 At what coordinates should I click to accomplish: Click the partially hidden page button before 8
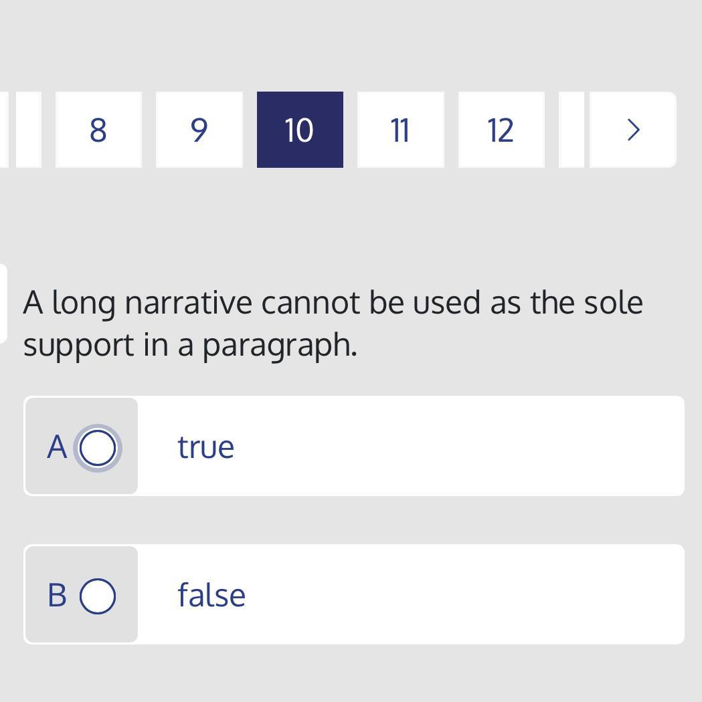(x=29, y=130)
